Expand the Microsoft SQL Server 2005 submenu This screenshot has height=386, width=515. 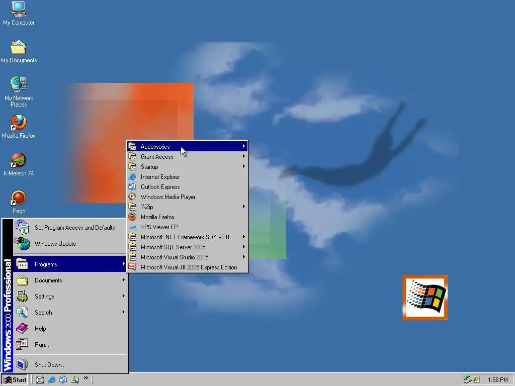(x=188, y=247)
